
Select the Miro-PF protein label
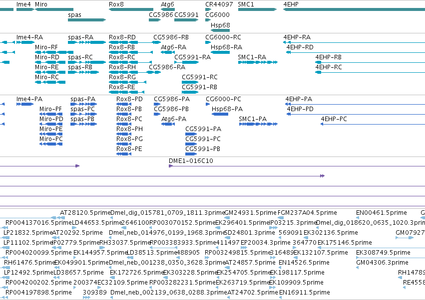click(50, 109)
